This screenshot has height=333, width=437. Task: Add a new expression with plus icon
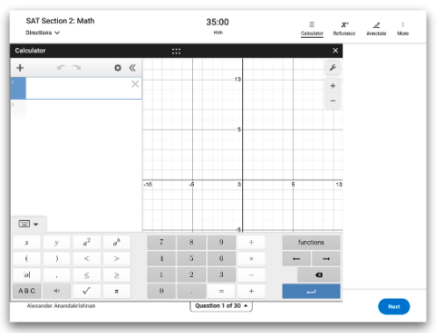(x=20, y=68)
